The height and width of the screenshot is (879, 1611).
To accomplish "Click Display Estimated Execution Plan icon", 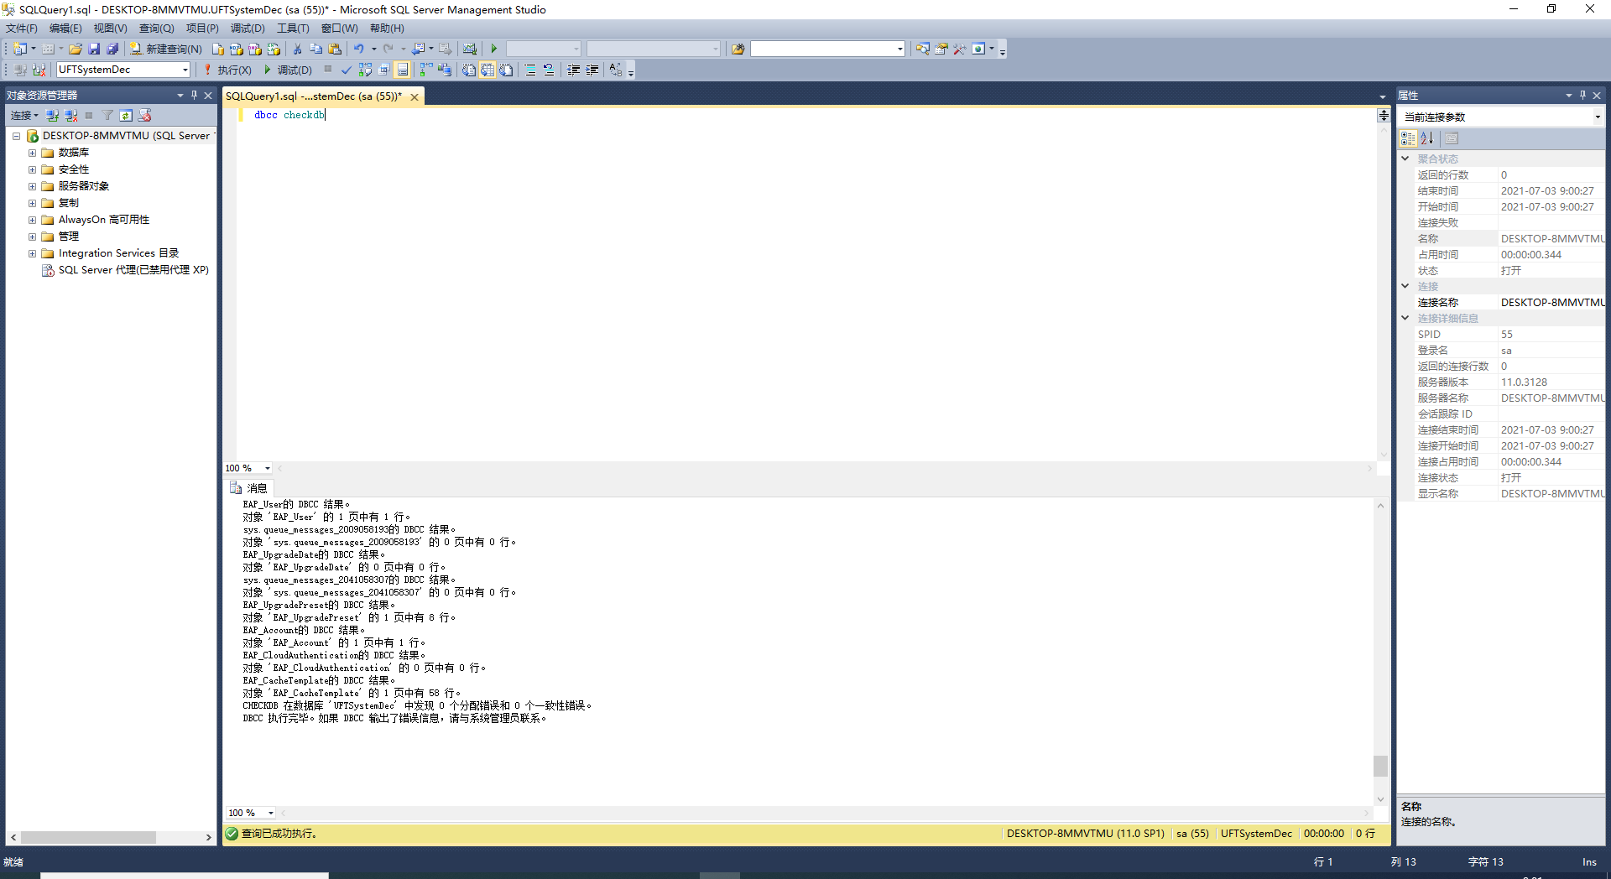I will point(365,70).
